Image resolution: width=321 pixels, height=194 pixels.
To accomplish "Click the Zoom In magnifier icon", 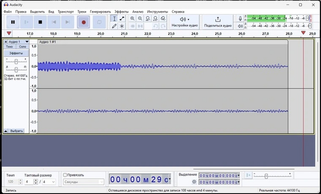I will tap(133, 18).
